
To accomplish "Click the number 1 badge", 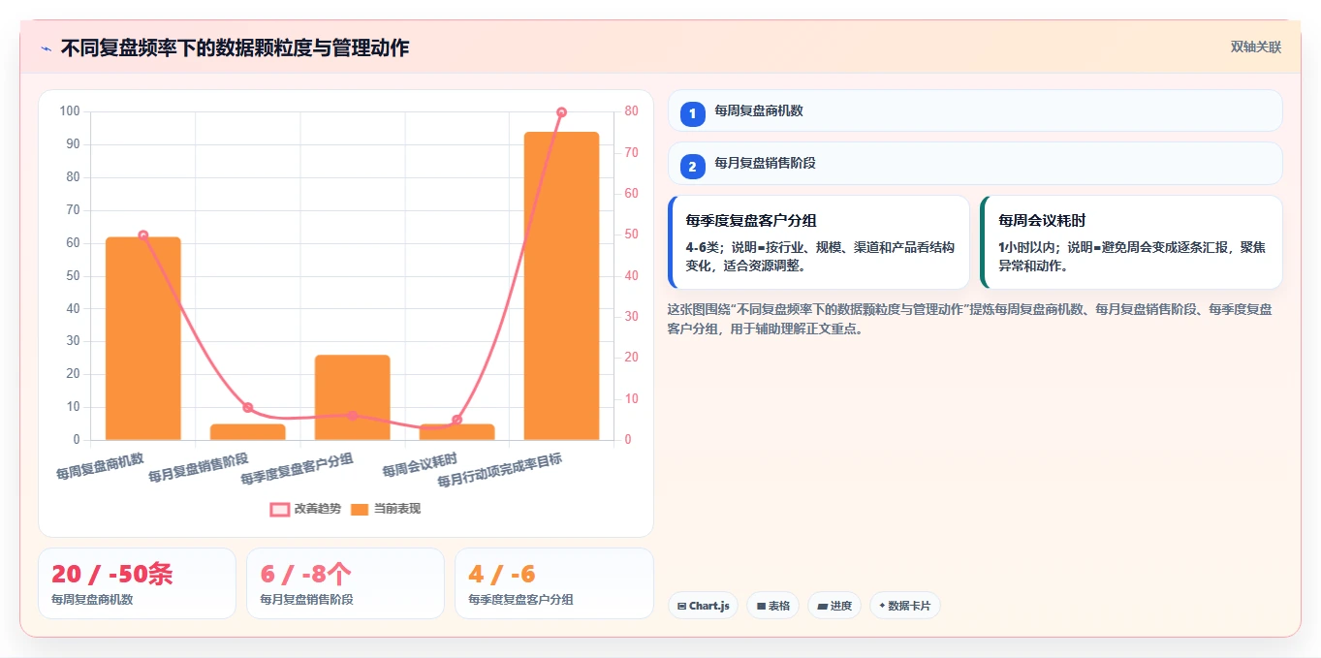I will click(x=692, y=114).
